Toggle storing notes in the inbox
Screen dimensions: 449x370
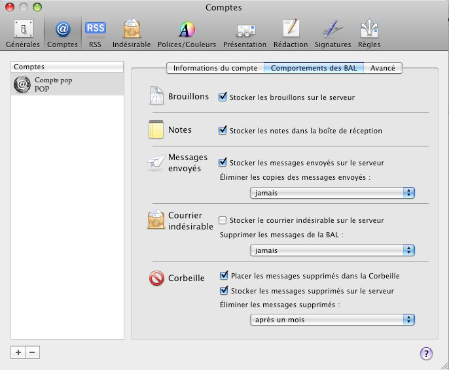point(223,131)
